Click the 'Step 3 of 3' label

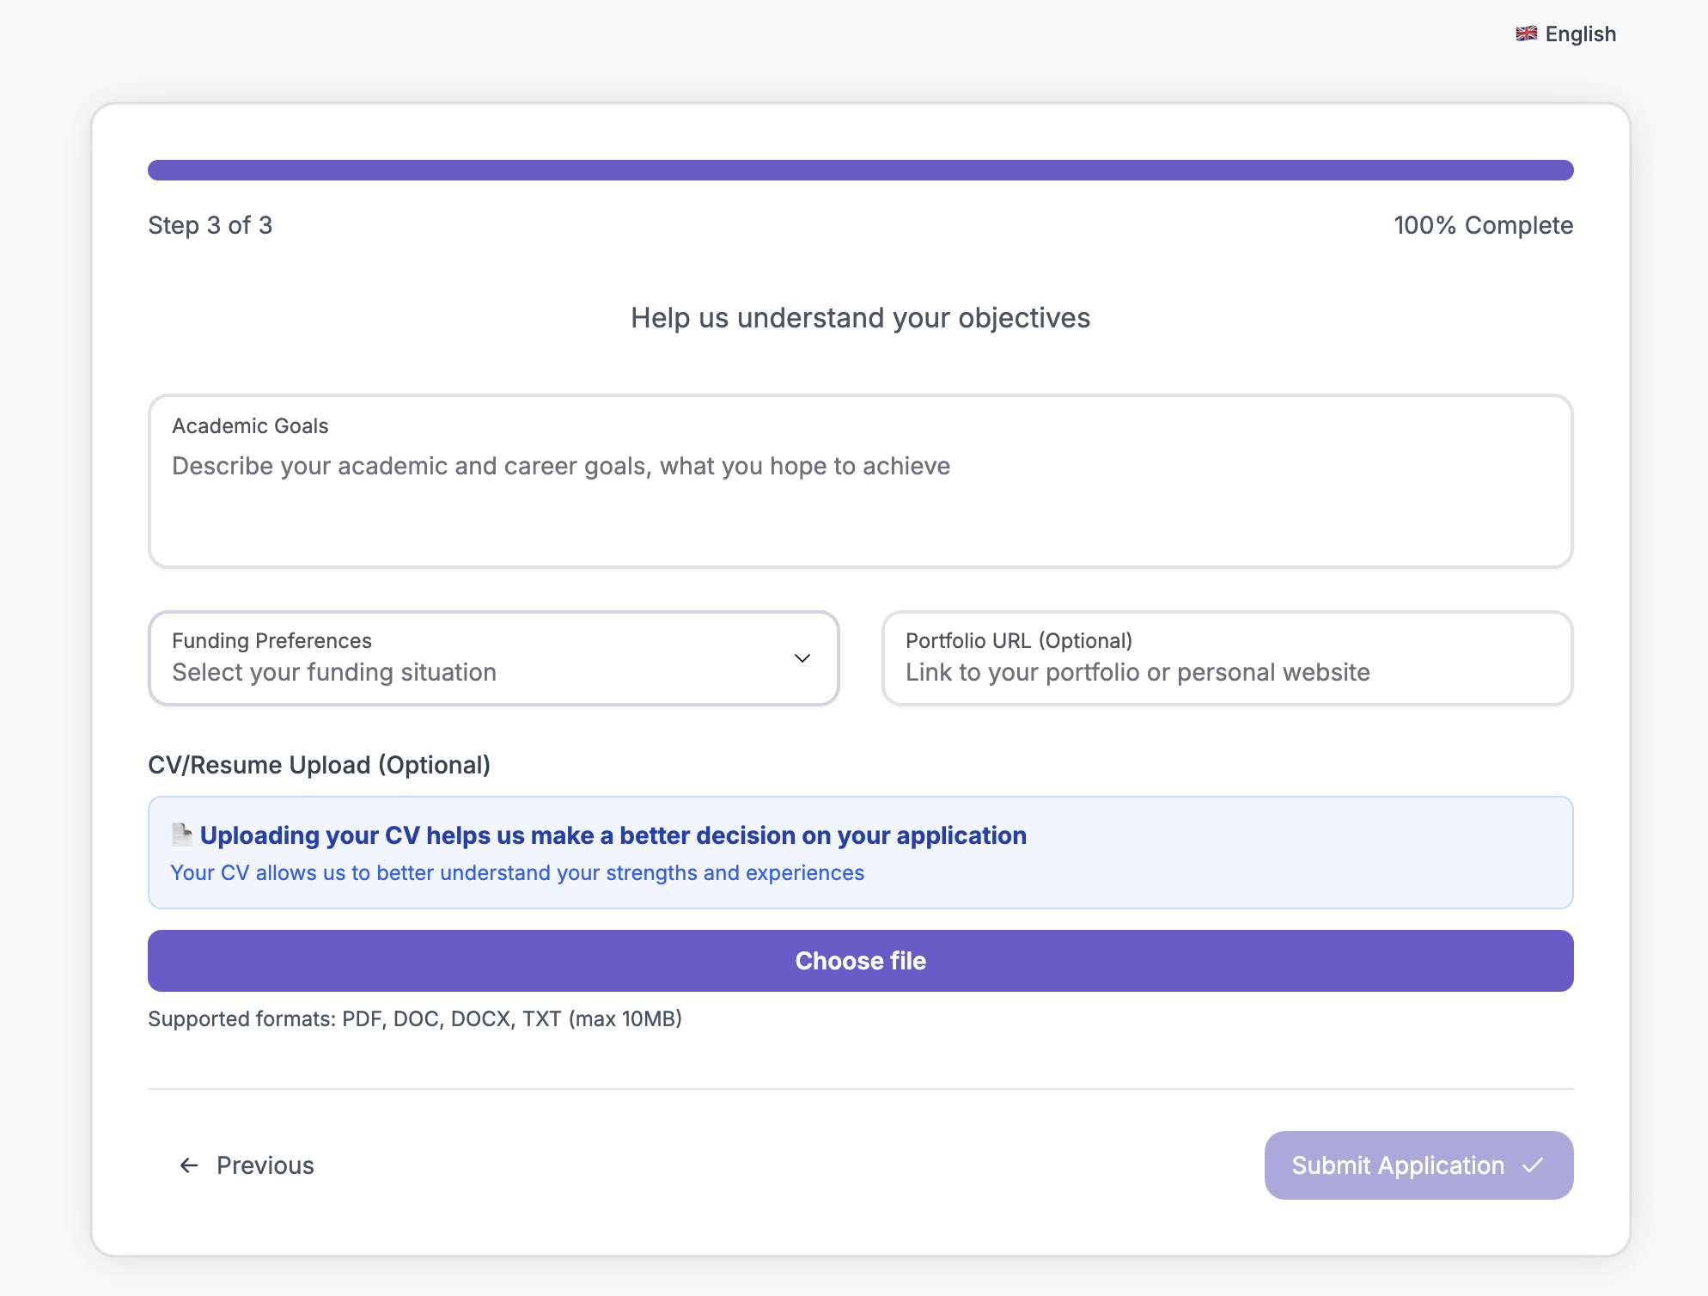click(x=209, y=224)
